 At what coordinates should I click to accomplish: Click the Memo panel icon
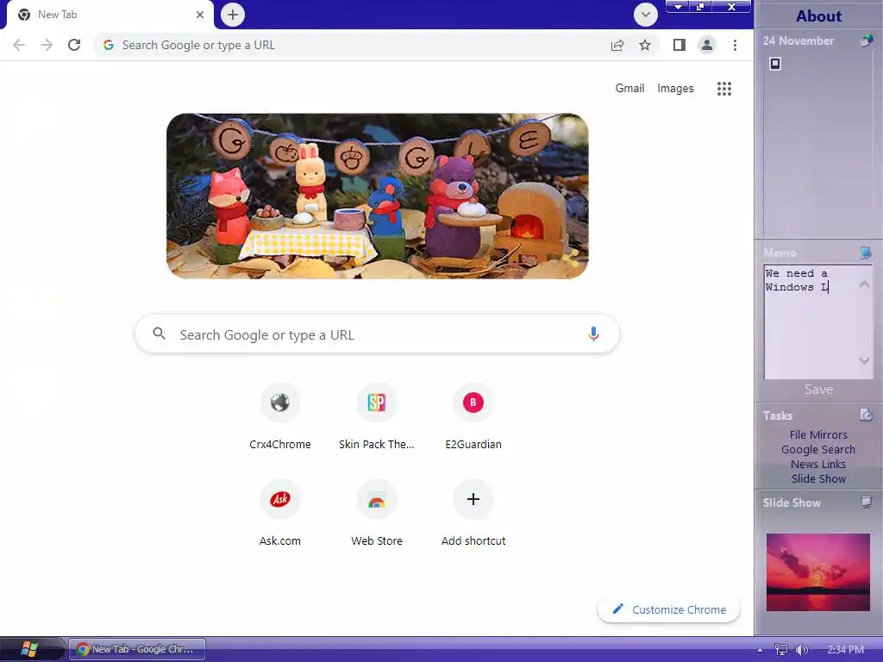pyautogui.click(x=866, y=253)
